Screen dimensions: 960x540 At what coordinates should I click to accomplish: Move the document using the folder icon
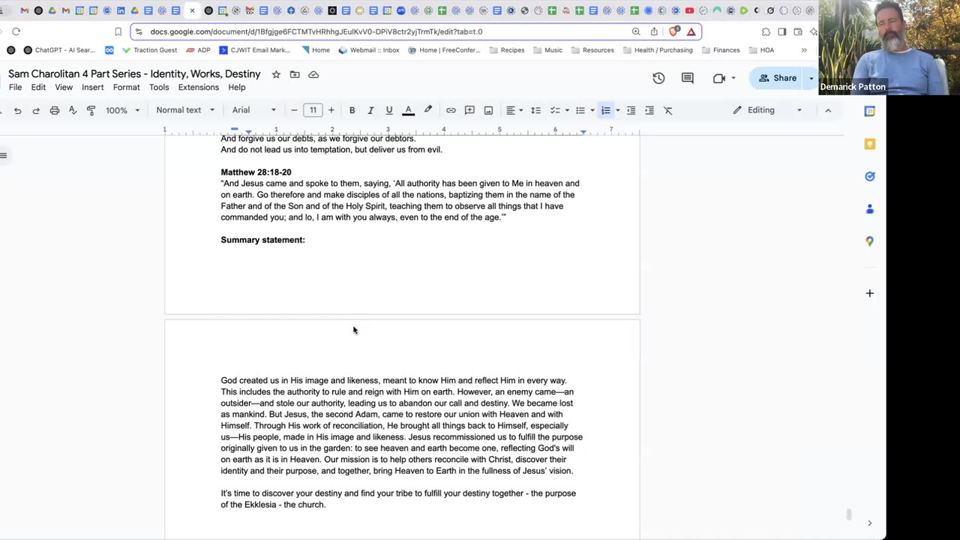(295, 74)
